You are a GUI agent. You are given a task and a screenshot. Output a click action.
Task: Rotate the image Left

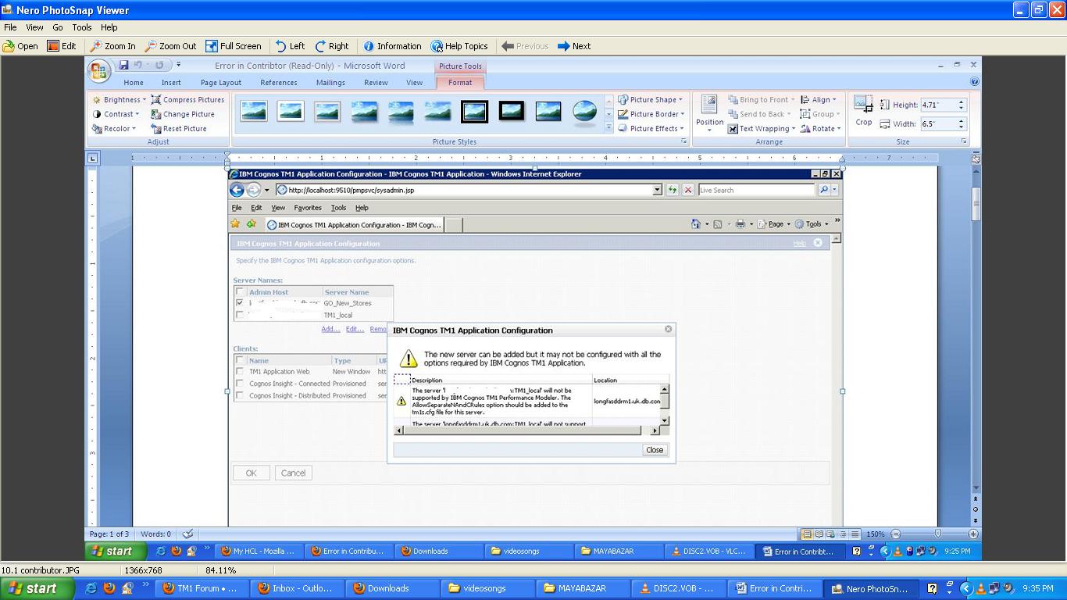click(291, 46)
